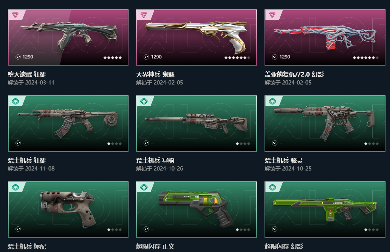390x252 pixels.
Task: Click the pink tier badge on 堕天遗武 狂徒 card
Action: [x=15, y=15]
